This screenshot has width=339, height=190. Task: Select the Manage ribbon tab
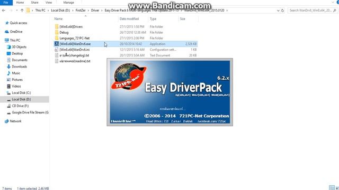point(68,2)
